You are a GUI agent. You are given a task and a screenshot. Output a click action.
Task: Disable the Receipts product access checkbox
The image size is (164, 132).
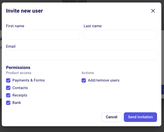coord(8,95)
